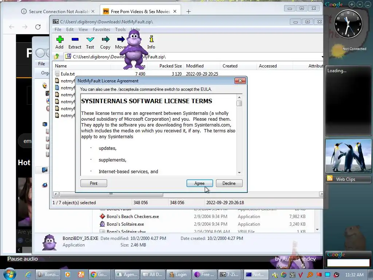
Task: Click the red V system tray icon
Action: (301, 275)
